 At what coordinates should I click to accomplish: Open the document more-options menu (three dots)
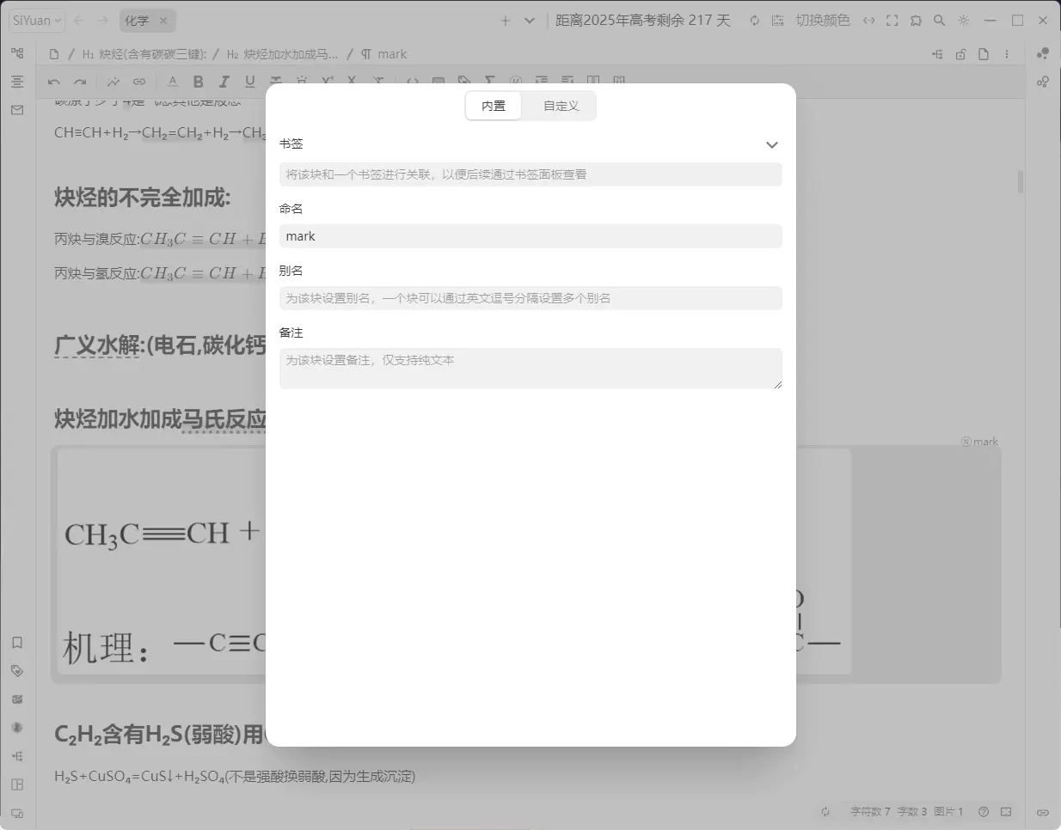click(x=1007, y=54)
